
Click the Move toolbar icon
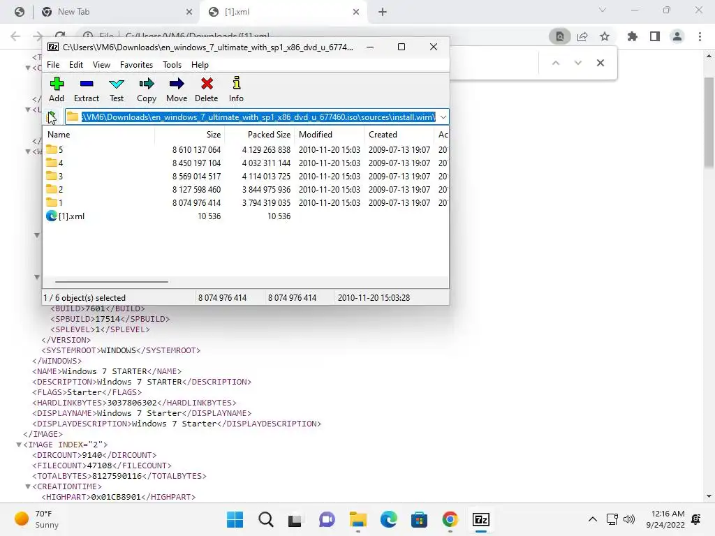click(177, 84)
